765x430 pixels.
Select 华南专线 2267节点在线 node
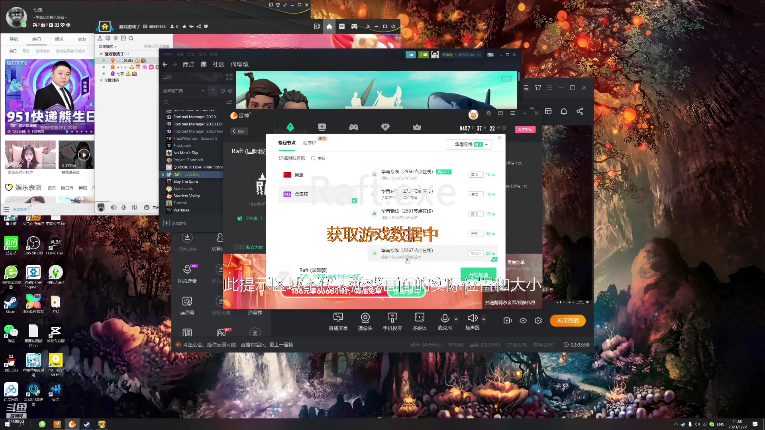433,254
